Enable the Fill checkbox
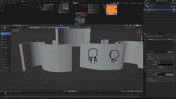The height and width of the screenshot is (99, 176). [x=150, y=70]
